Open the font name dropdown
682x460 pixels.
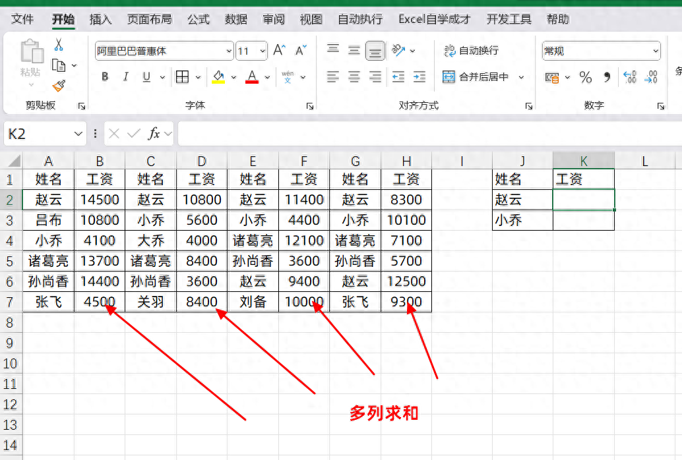pyautogui.click(x=230, y=51)
